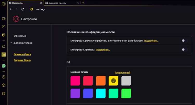
Task: Open WhatsApp from the sidebar
Action: [4, 66]
